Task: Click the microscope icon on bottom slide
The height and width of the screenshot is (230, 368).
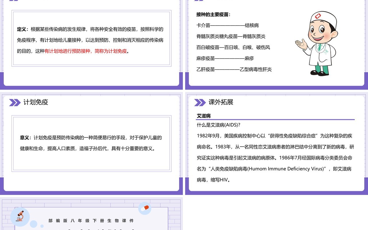Action: coord(20,216)
